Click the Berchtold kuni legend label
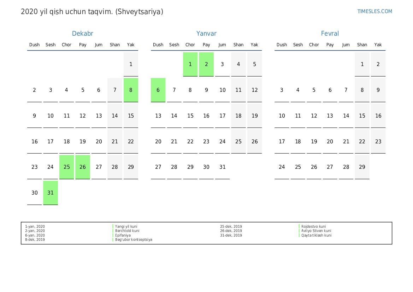This screenshot has width=413, height=292. click(x=127, y=231)
